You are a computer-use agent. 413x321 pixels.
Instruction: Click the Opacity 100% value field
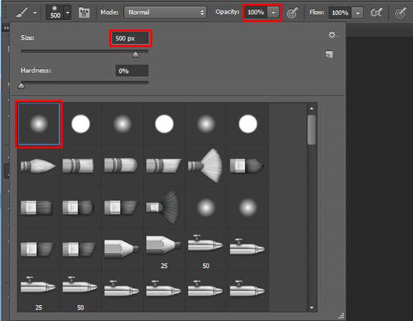click(x=256, y=12)
